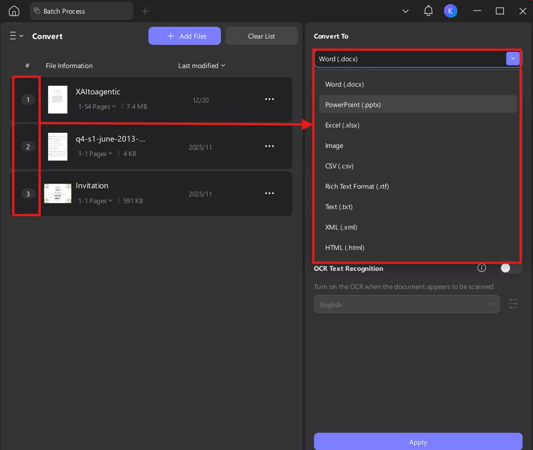Open more options for XAItoagentic file
533x450 pixels.
269,99
